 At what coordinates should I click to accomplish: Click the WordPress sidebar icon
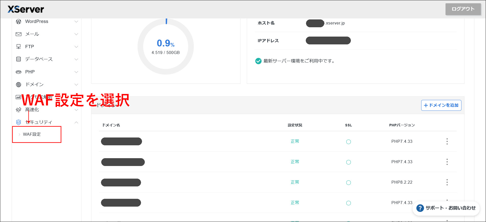[18, 22]
